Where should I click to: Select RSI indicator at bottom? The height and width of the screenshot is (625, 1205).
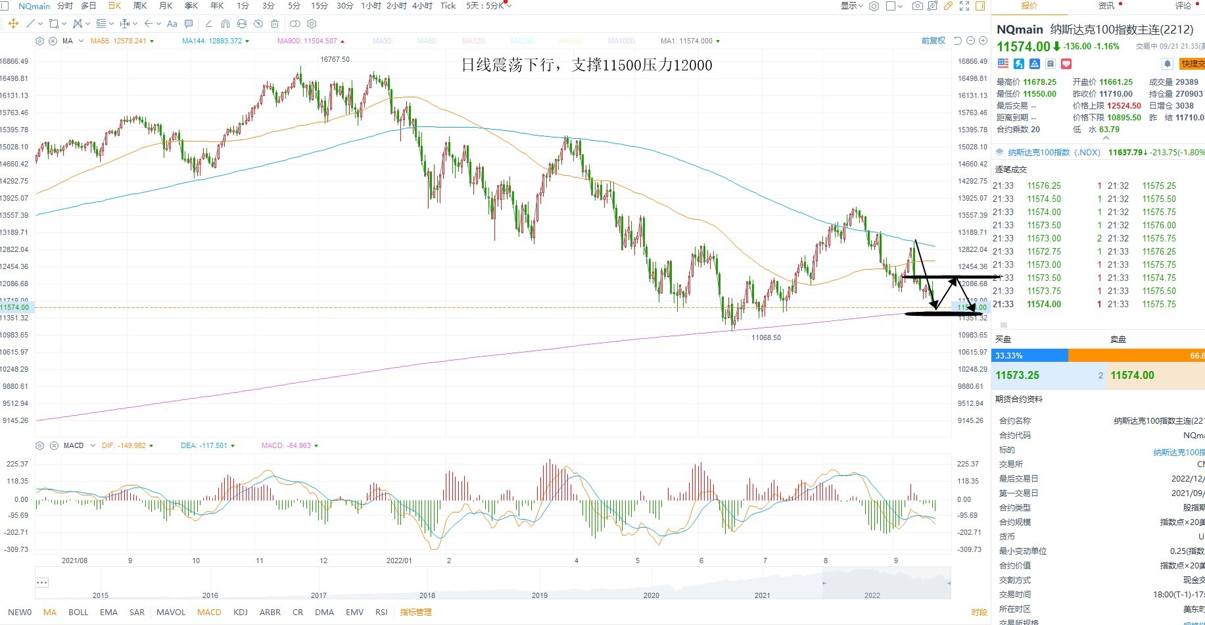(381, 612)
